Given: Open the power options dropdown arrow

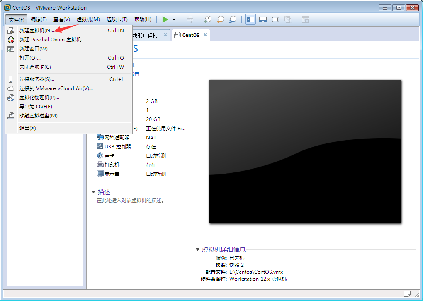Looking at the screenshot, I should point(174,19).
